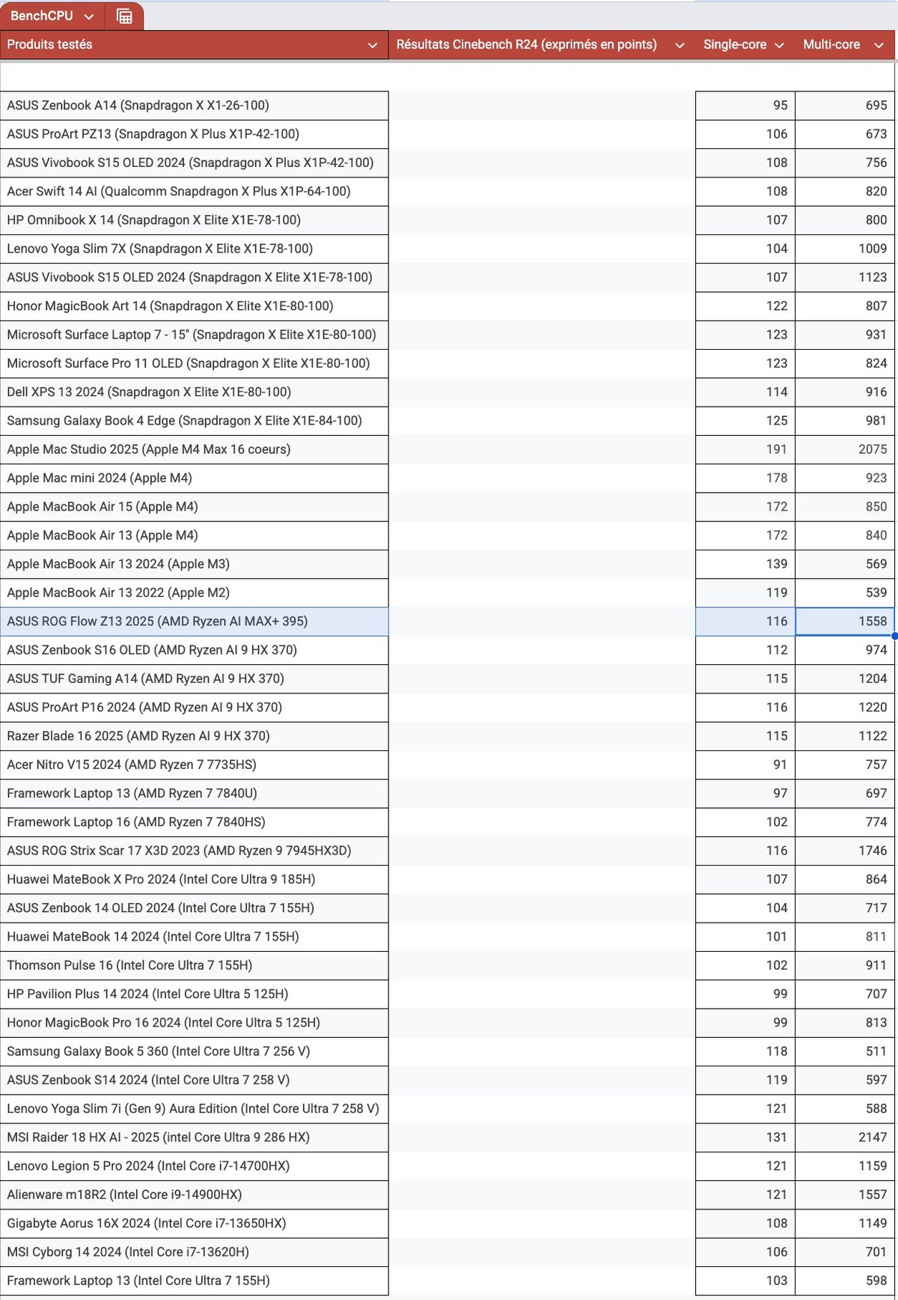Click ASUS Zenbook S14 2024 cell
Viewport: 898px width, 1300px height.
[195, 1080]
